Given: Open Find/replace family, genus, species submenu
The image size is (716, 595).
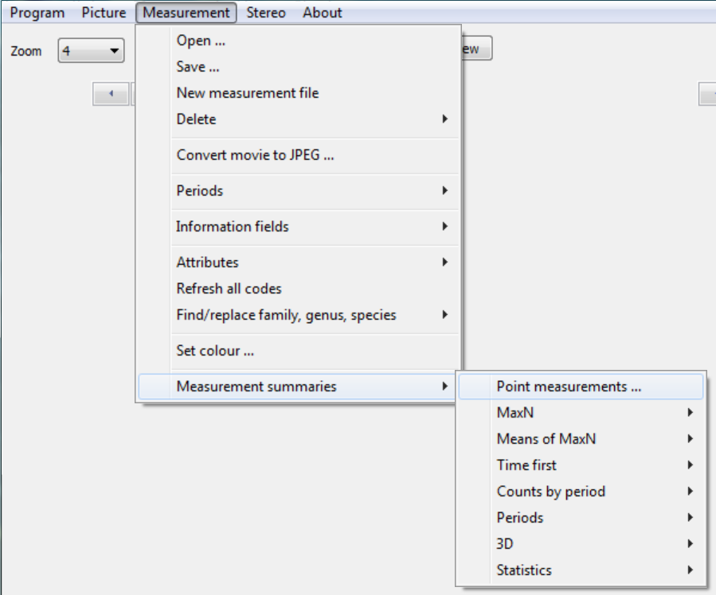Looking at the screenshot, I should click(287, 315).
